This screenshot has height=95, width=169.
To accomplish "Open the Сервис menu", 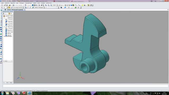I will tap(35, 3).
